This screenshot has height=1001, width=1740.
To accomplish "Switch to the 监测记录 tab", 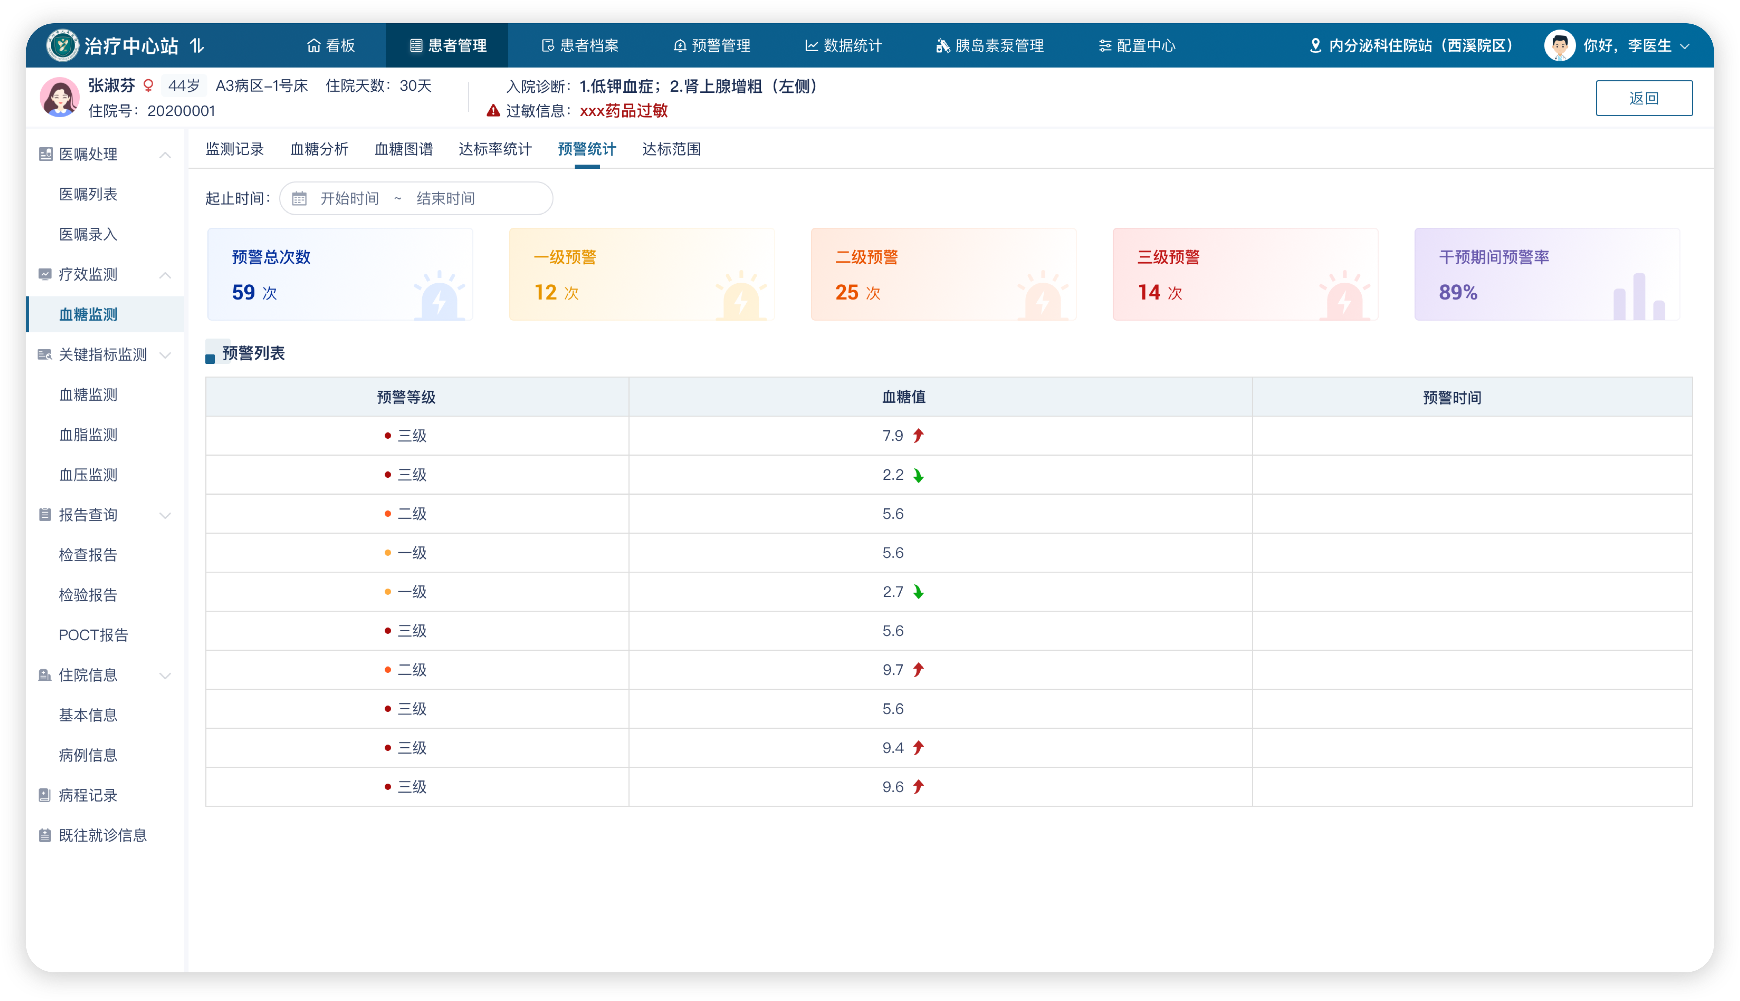I will pyautogui.click(x=235, y=149).
